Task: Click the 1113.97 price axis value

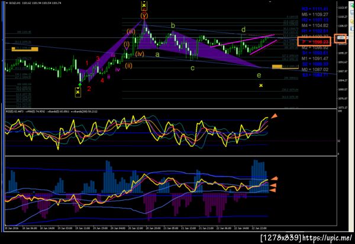Action: pos(343,8)
